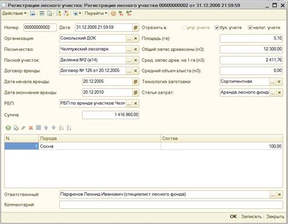Screen dimensions: 288x224
Task: Open the selection list for Статья затрат
Action: pos(272,93)
